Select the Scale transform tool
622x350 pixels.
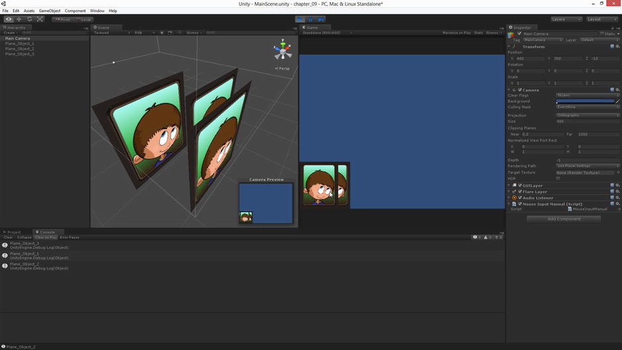pyautogui.click(x=40, y=19)
